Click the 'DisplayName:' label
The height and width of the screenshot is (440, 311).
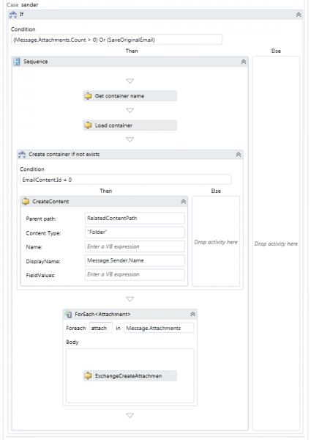pyautogui.click(x=43, y=261)
